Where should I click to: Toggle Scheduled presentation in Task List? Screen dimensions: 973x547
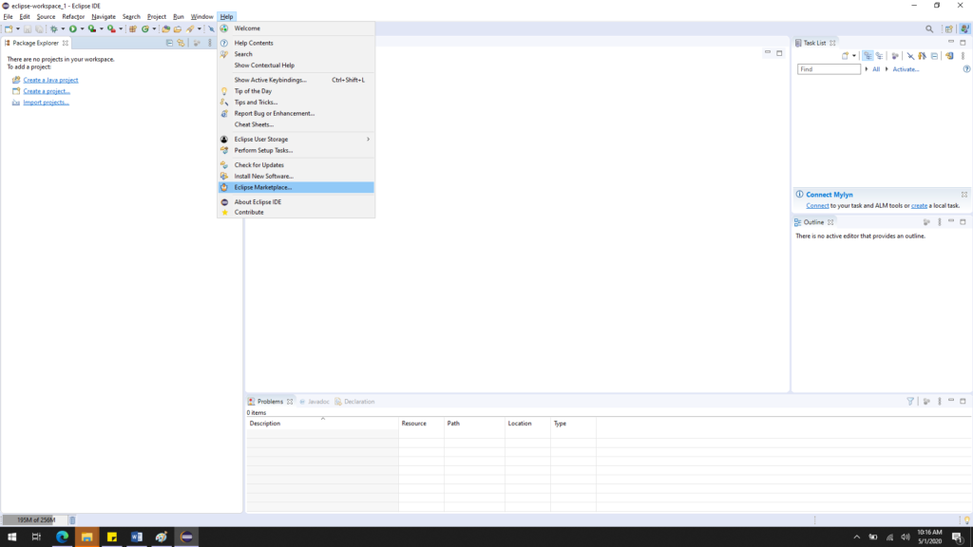[879, 56]
